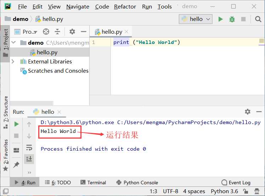Open the Event Log
Viewport: 265px width, 196px height.
click(236, 183)
